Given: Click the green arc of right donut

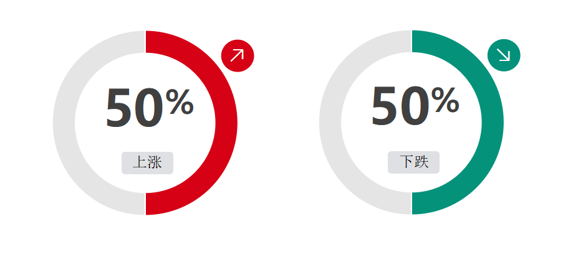Looking at the screenshot, I should 493,122.
